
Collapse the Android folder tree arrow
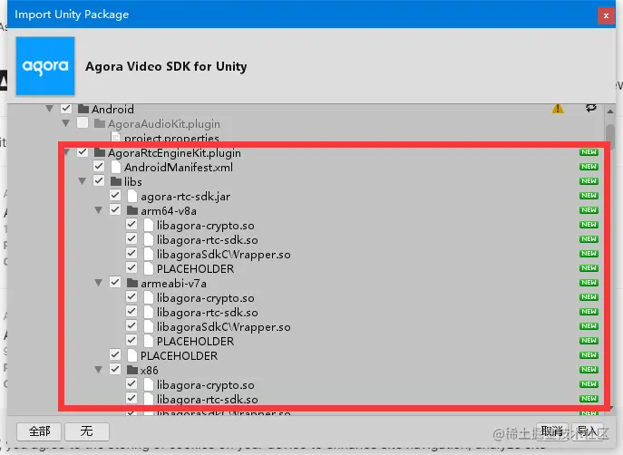coord(49,109)
